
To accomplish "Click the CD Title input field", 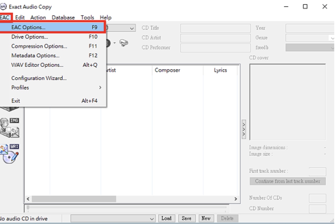I will point(215,28).
